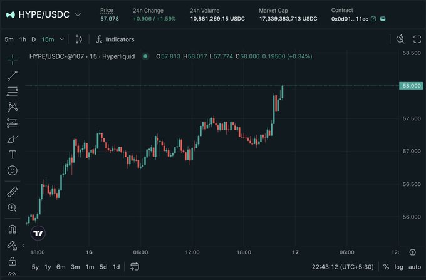Click the 58.000 current price label
The width and height of the screenshot is (426, 280).
412,86
